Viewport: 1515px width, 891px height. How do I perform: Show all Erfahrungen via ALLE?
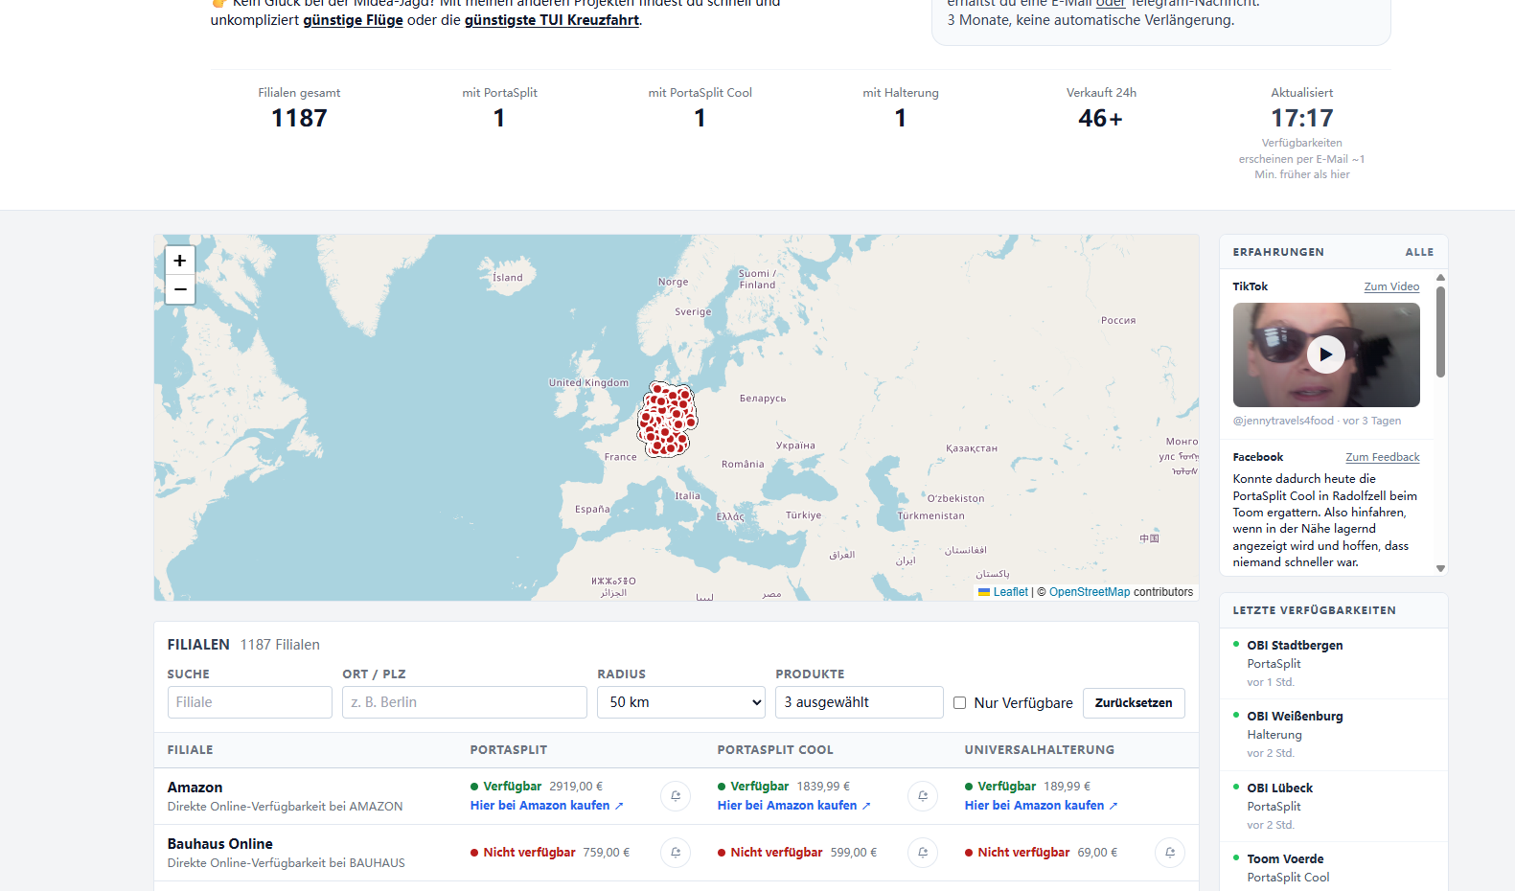tap(1419, 252)
